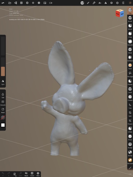Screen dimensions: 133x177
Task: Expand the lighting sun menu
Action: pyautogui.click(x=33, y=3)
